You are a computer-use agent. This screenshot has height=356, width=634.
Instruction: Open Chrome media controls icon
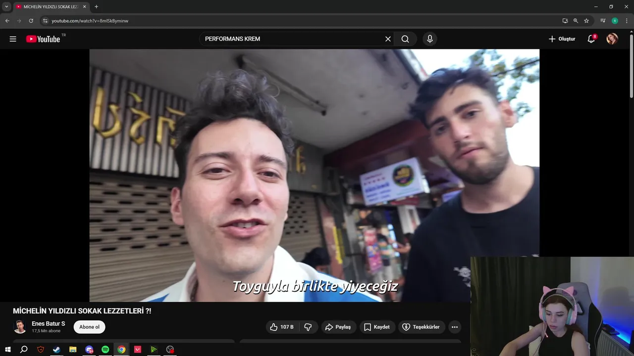603,21
